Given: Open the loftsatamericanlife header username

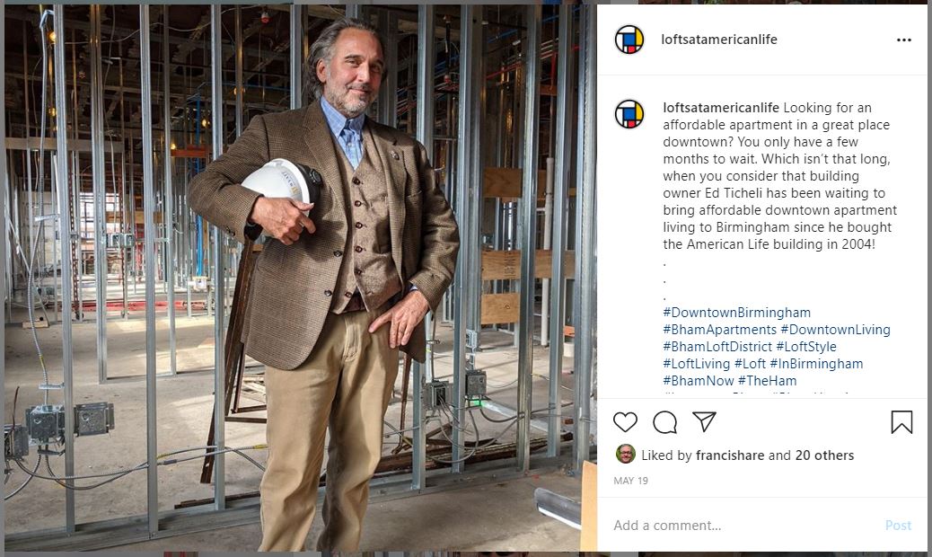Looking at the screenshot, I should (718, 40).
